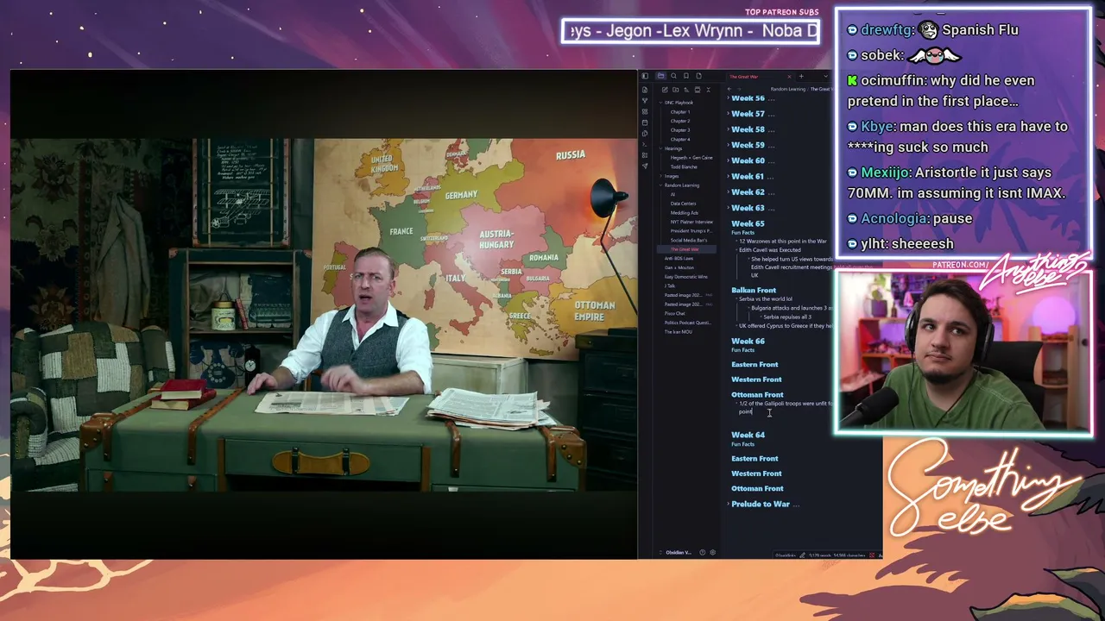Navigate forward with the right arrow
This screenshot has width=1105, height=621.
739,89
